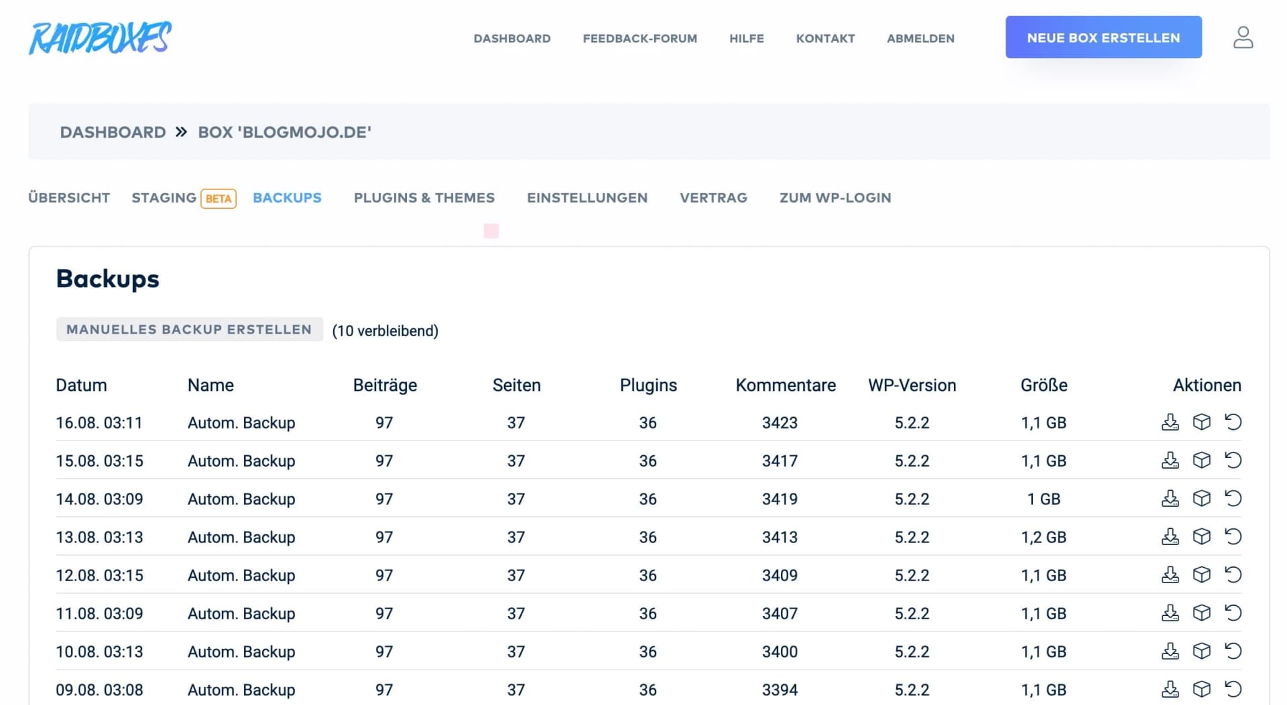Open the Einstellungen tab
The width and height of the screenshot is (1287, 705).
point(587,198)
